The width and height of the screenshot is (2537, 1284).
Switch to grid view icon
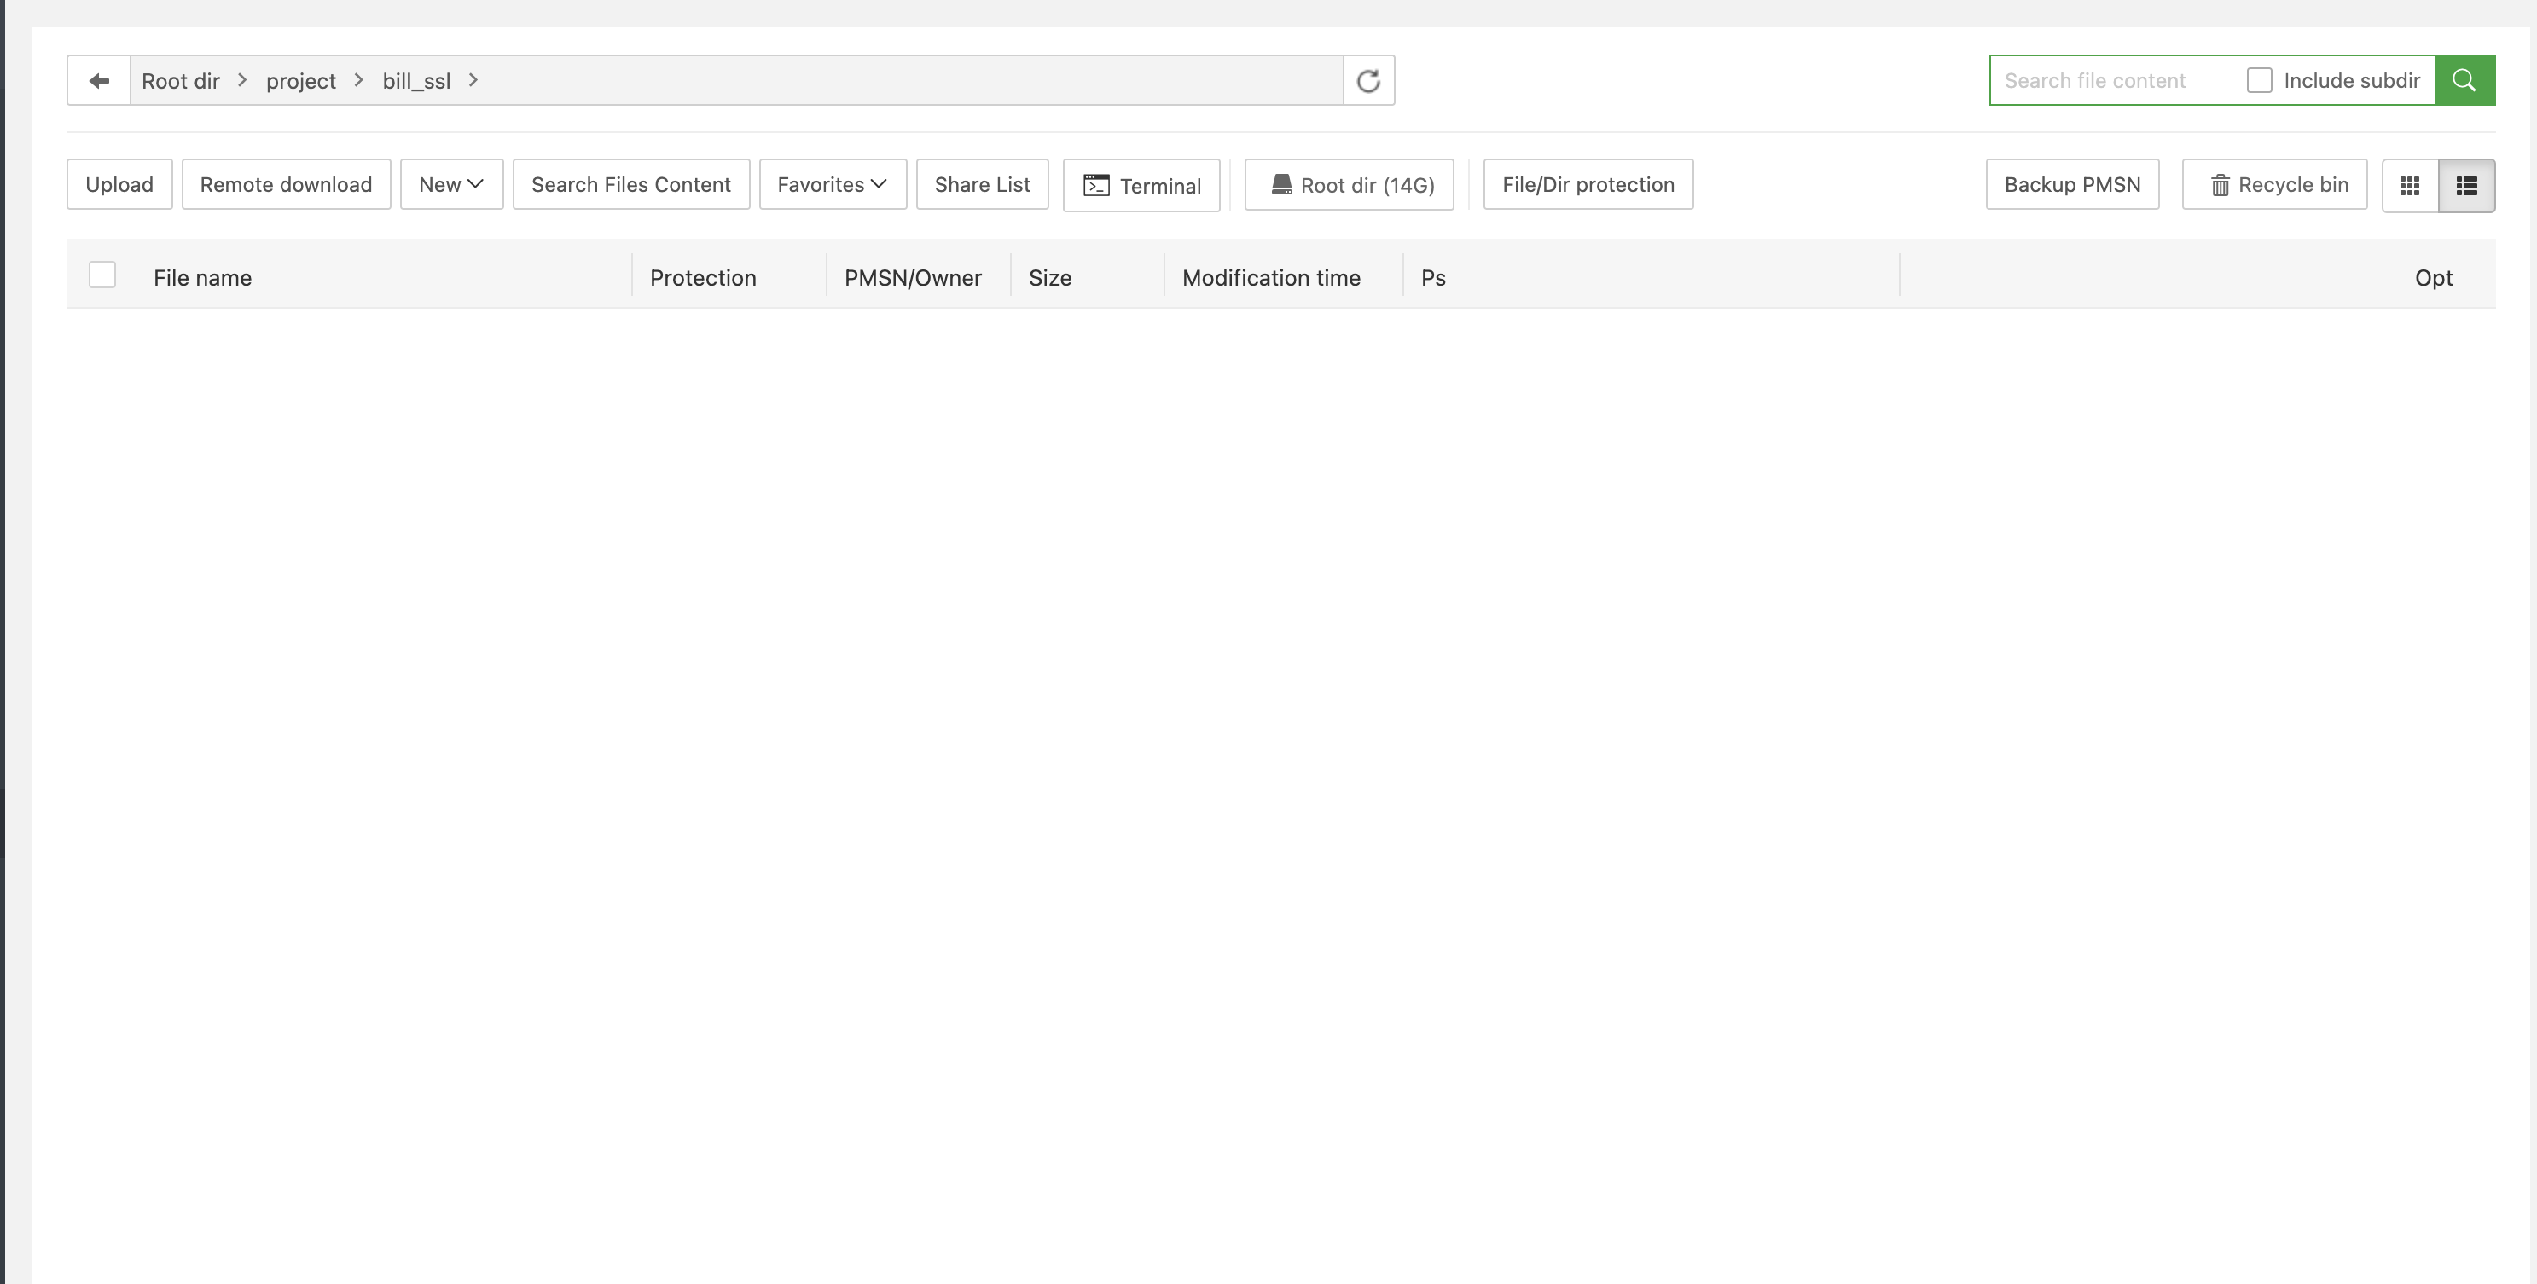(2409, 185)
